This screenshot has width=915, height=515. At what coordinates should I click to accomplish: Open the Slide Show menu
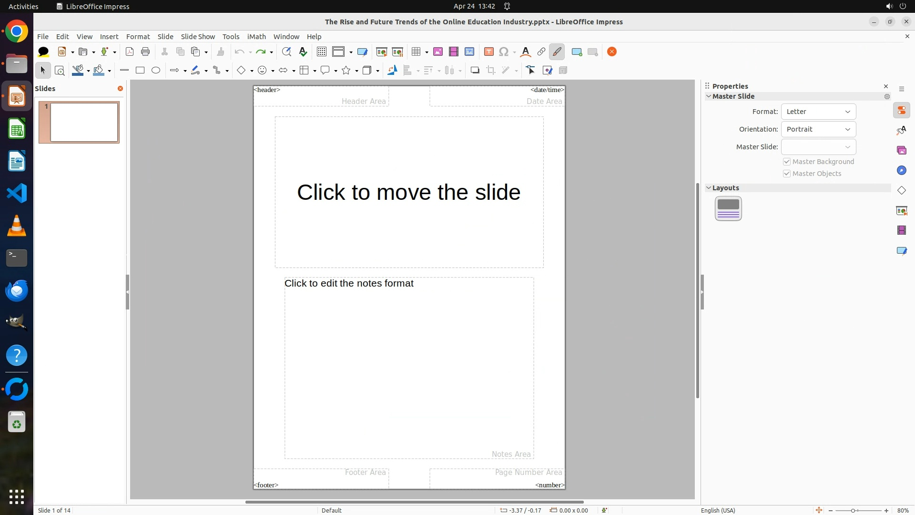(198, 37)
